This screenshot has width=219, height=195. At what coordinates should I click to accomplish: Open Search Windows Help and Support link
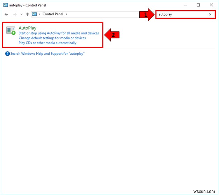48,54
